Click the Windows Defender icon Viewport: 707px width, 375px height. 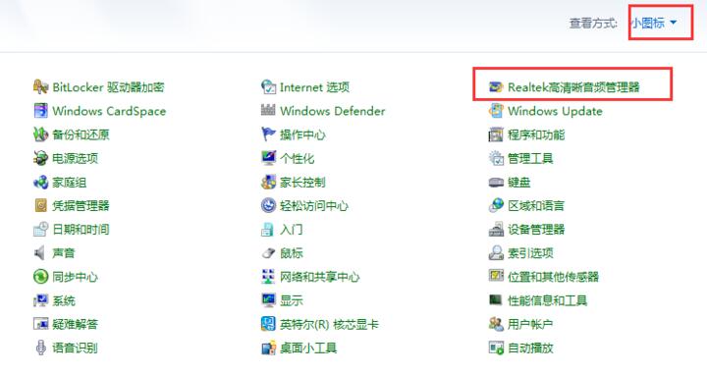tap(268, 111)
